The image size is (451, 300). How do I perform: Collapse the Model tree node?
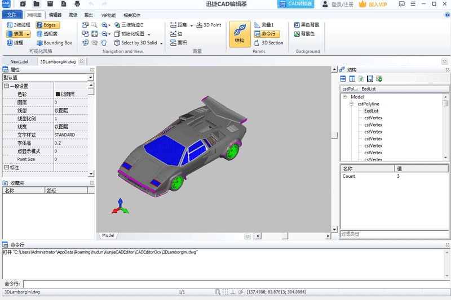click(344, 97)
